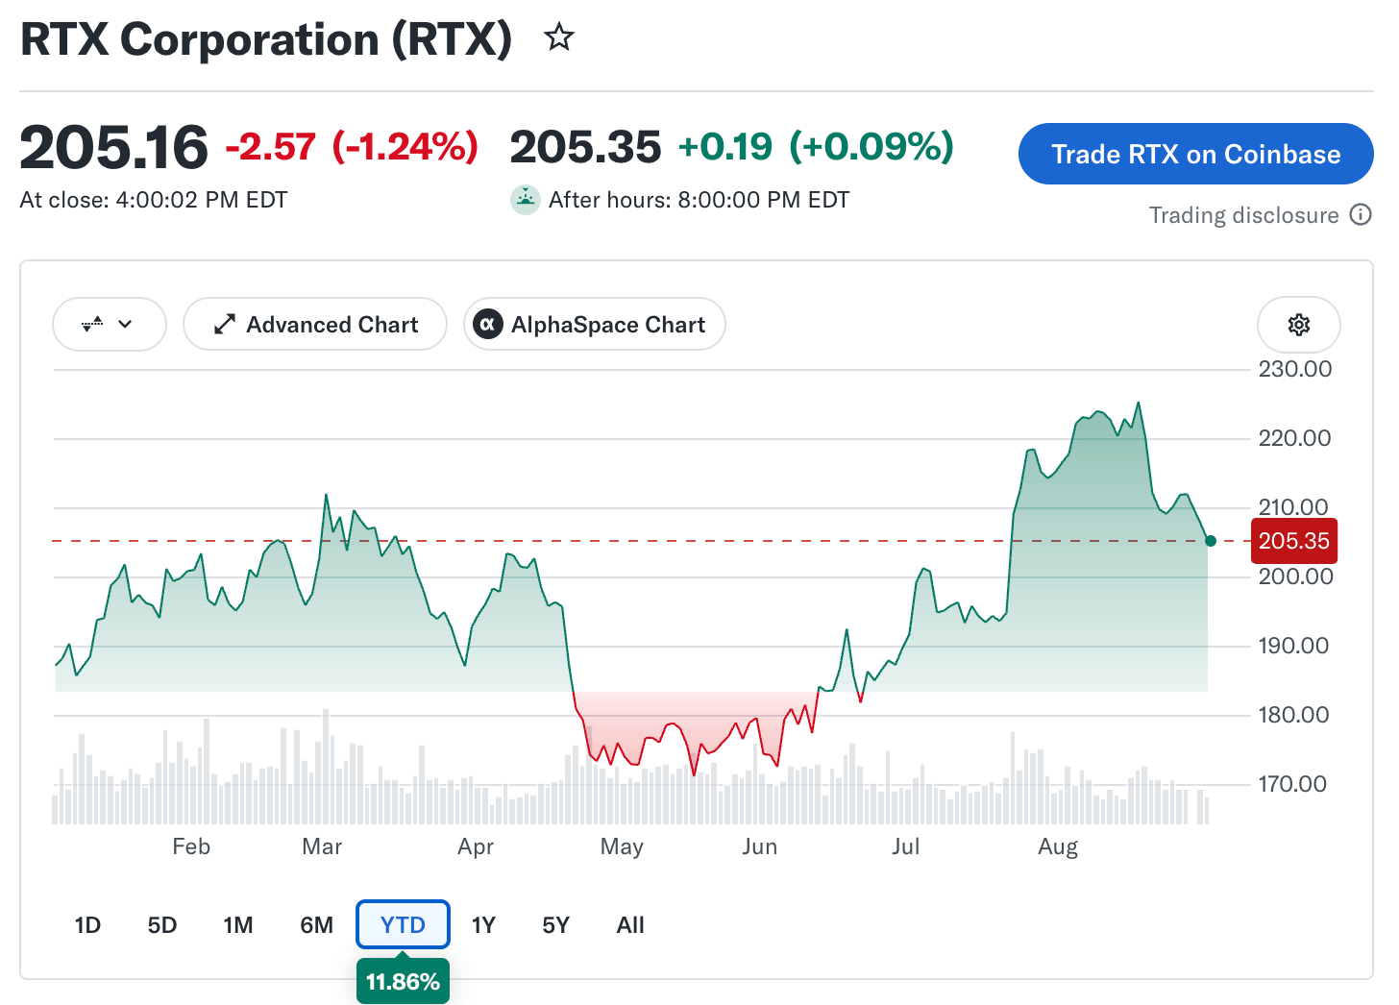Click the Jun label on the time axis
The width and height of the screenshot is (1399, 1005).
tap(759, 846)
